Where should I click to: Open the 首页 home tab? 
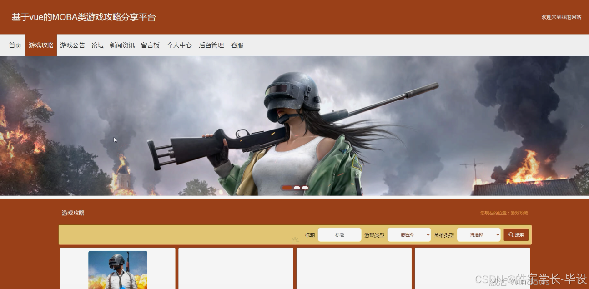[x=15, y=45]
